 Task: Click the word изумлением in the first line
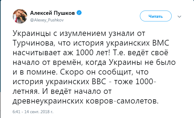click(x=83, y=34)
